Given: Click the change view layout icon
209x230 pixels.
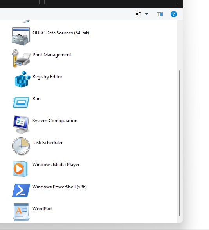Looking at the screenshot, I should [x=138, y=14].
